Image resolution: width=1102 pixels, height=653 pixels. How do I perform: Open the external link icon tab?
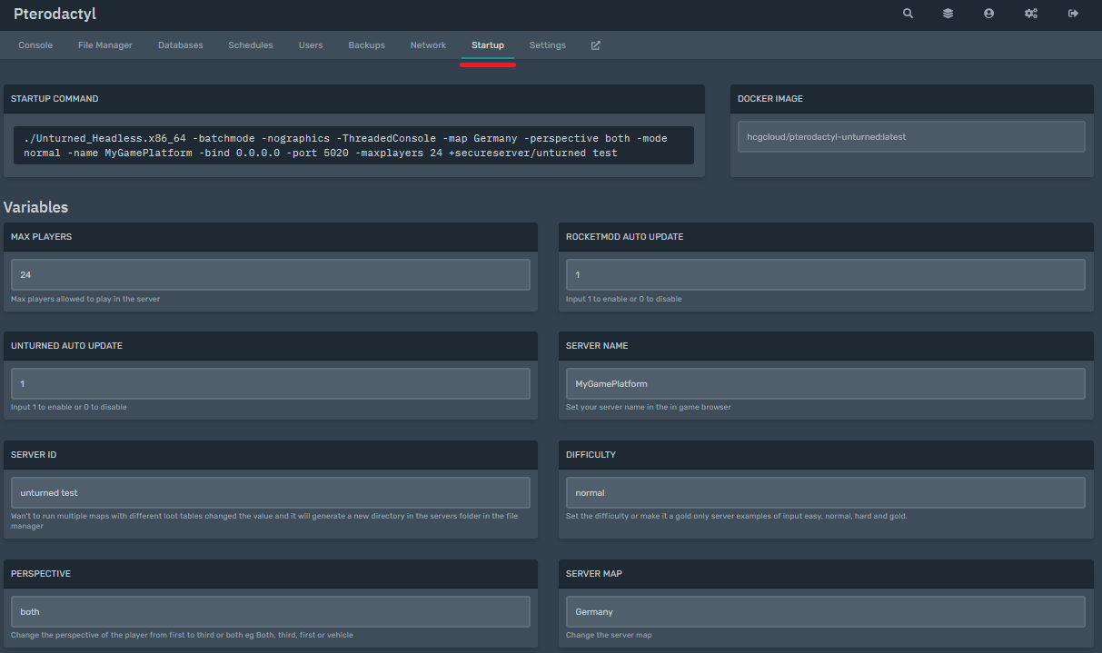596,45
